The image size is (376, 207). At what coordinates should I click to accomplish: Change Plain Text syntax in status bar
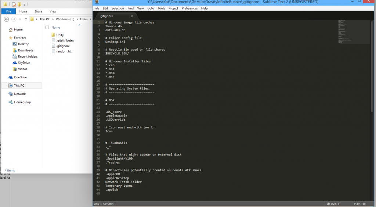360,204
